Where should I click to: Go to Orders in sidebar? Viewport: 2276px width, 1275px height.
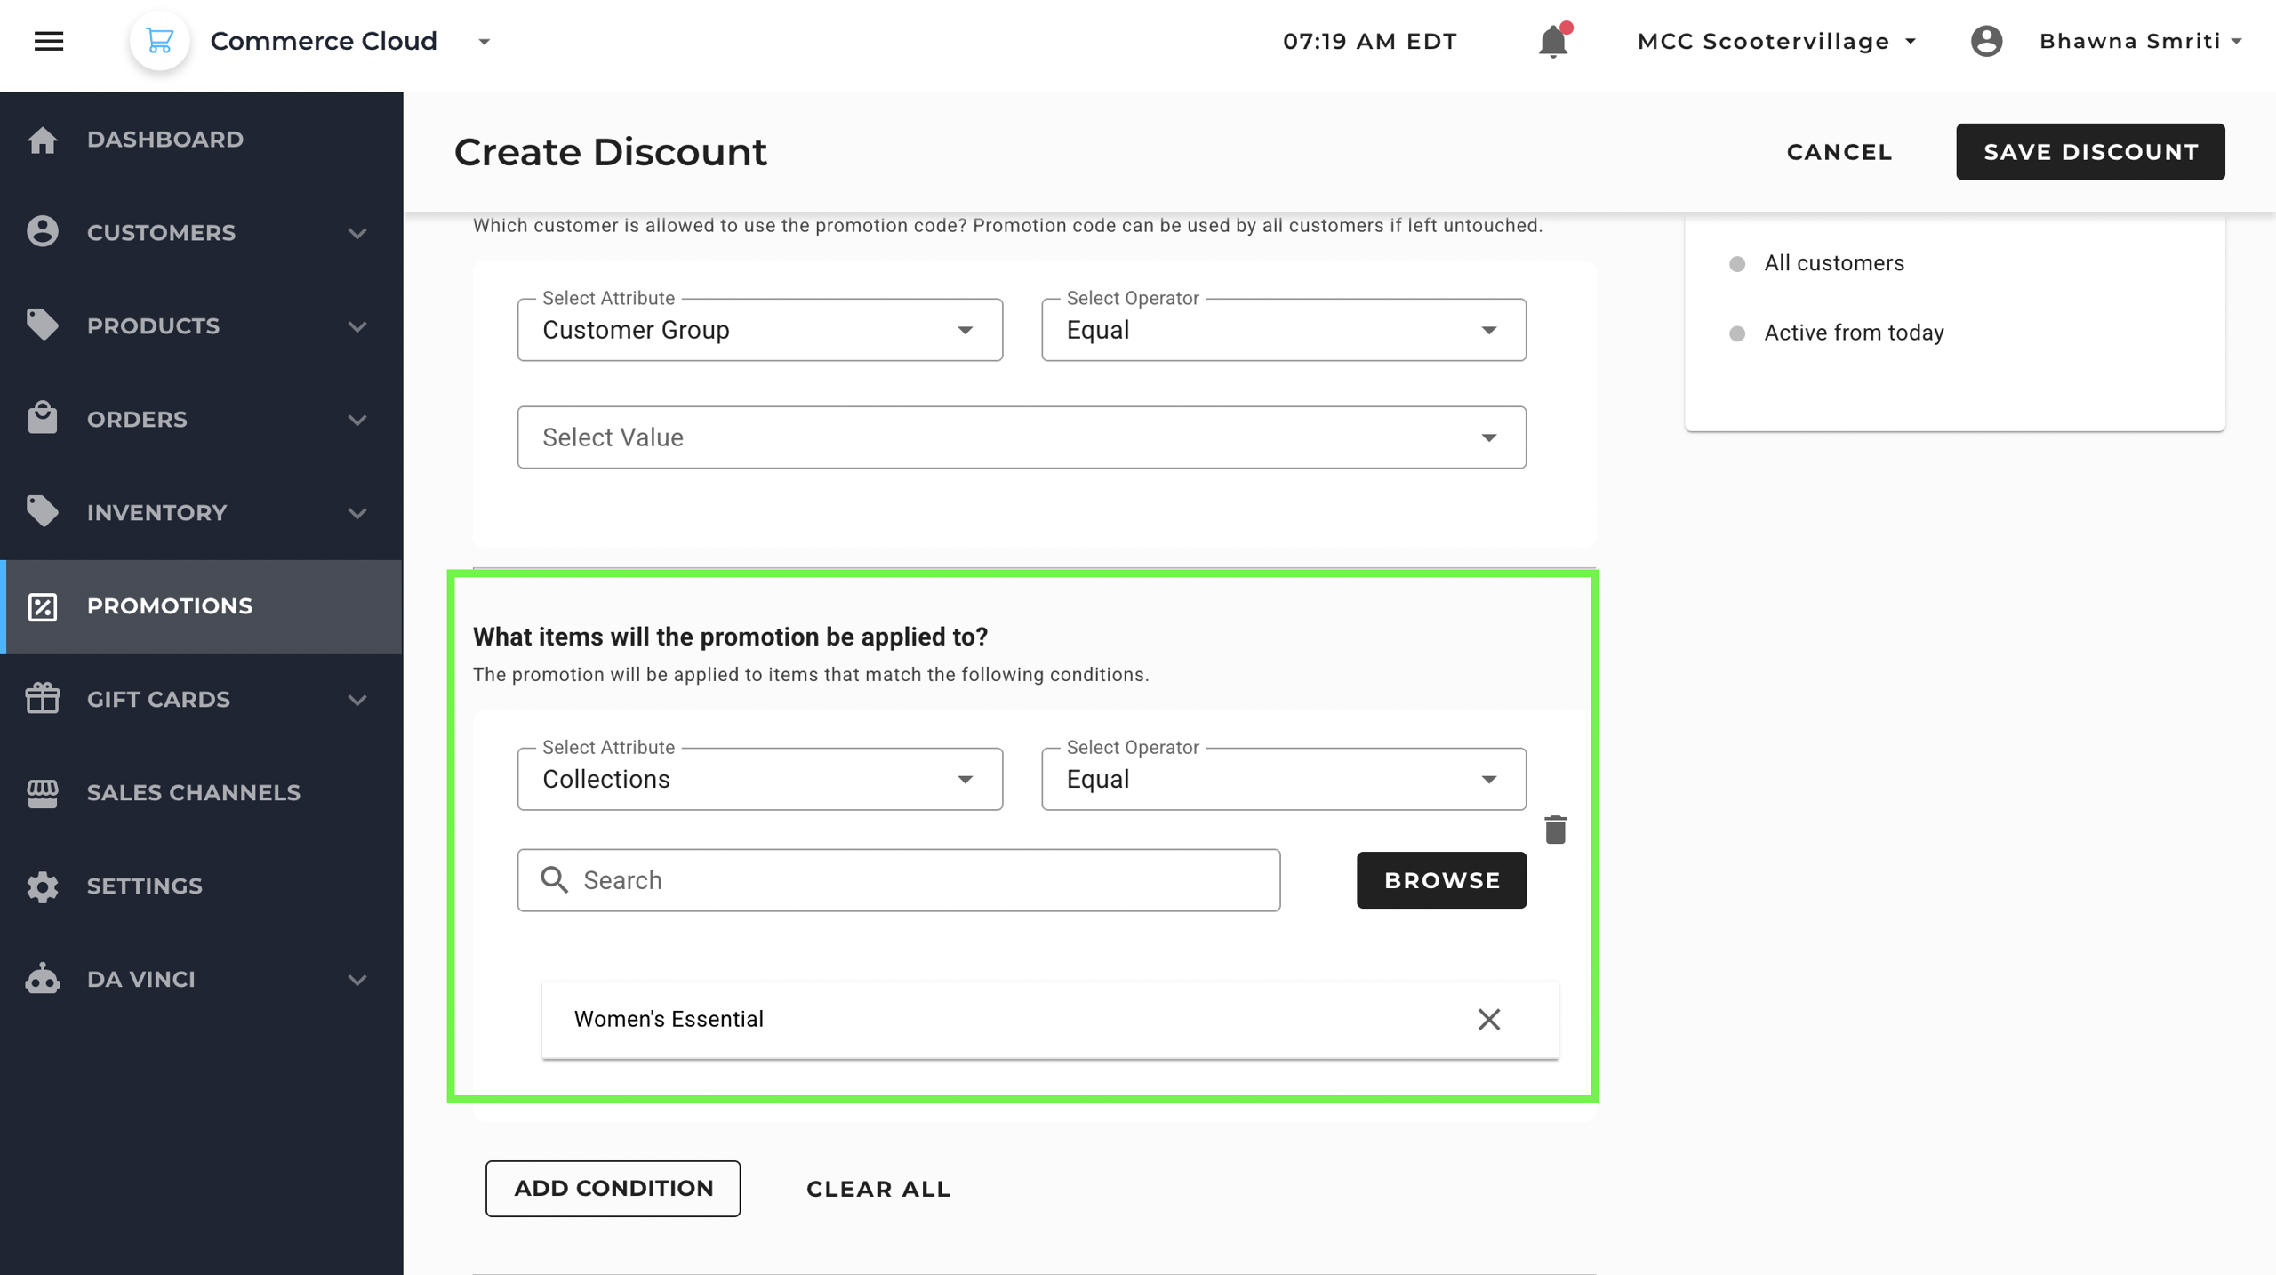coord(137,420)
